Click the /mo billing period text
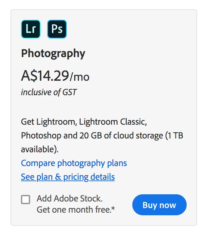205x233 pixels. (x=80, y=77)
